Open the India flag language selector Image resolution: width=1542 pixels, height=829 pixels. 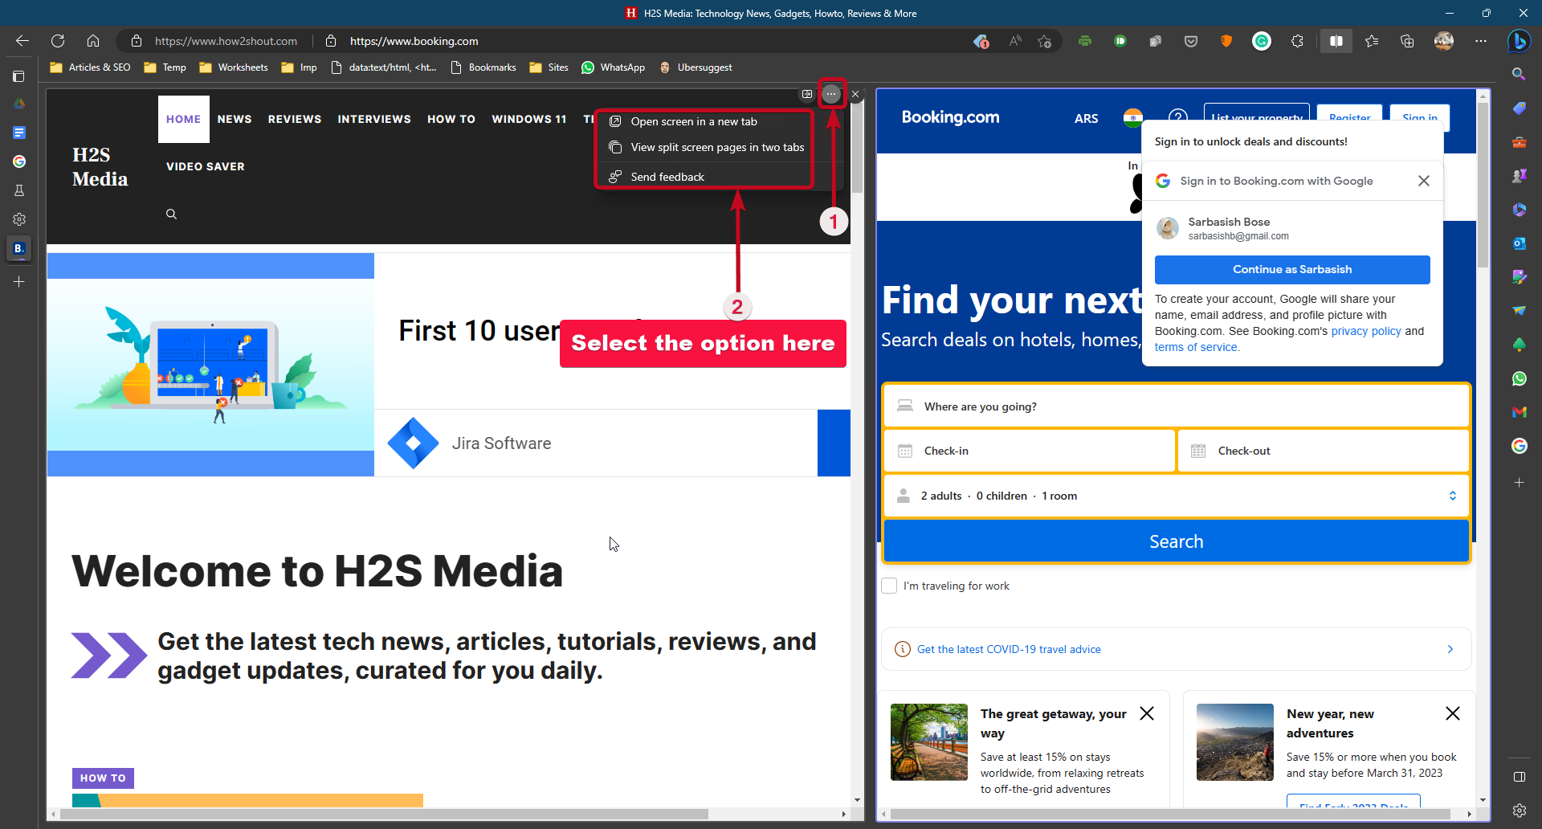1132,118
